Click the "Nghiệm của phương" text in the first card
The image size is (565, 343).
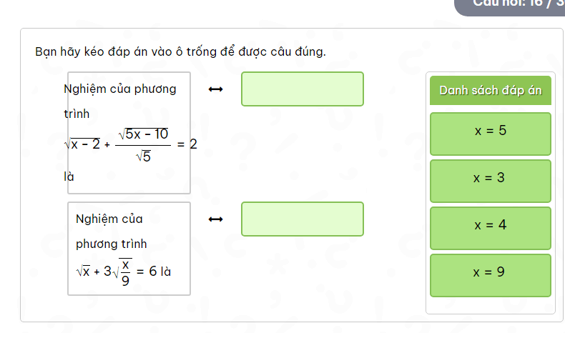(119, 89)
